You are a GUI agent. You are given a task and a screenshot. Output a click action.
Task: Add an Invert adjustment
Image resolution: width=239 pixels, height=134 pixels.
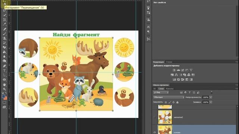click(174, 79)
